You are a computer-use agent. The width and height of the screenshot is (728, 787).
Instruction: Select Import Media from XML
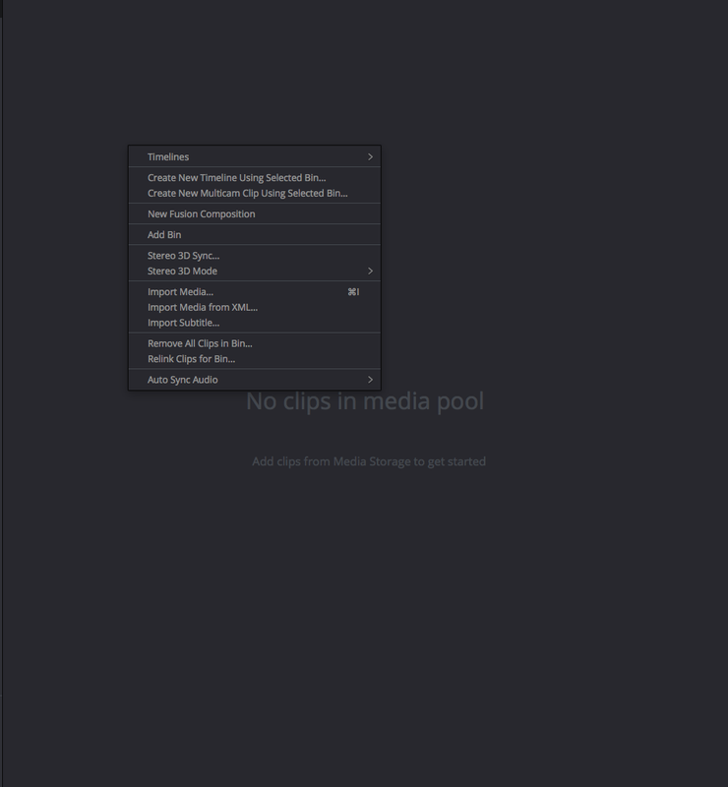[x=255, y=307]
